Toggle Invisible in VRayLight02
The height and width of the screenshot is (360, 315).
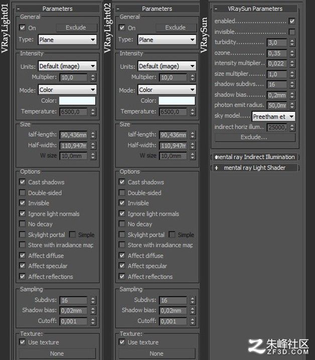[x=122, y=203]
